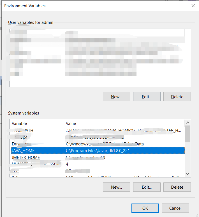Click the JAVA_HOME value C:\Program Files\Java\jdk1.8.0_221
This screenshot has height=217, width=199.
(x=98, y=150)
